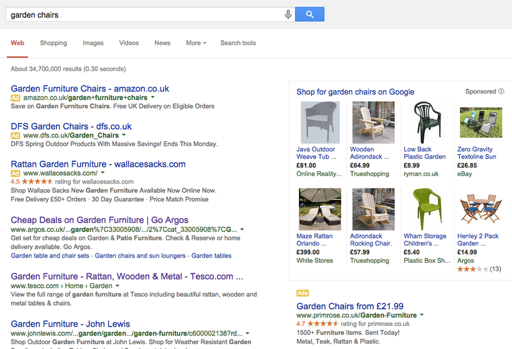512x349 pixels.
Task: Click the About 34,700,000 results text
Action: pyautogui.click(x=68, y=69)
